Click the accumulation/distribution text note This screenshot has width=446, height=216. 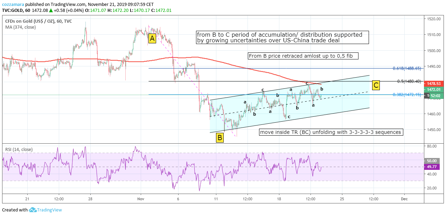point(283,37)
